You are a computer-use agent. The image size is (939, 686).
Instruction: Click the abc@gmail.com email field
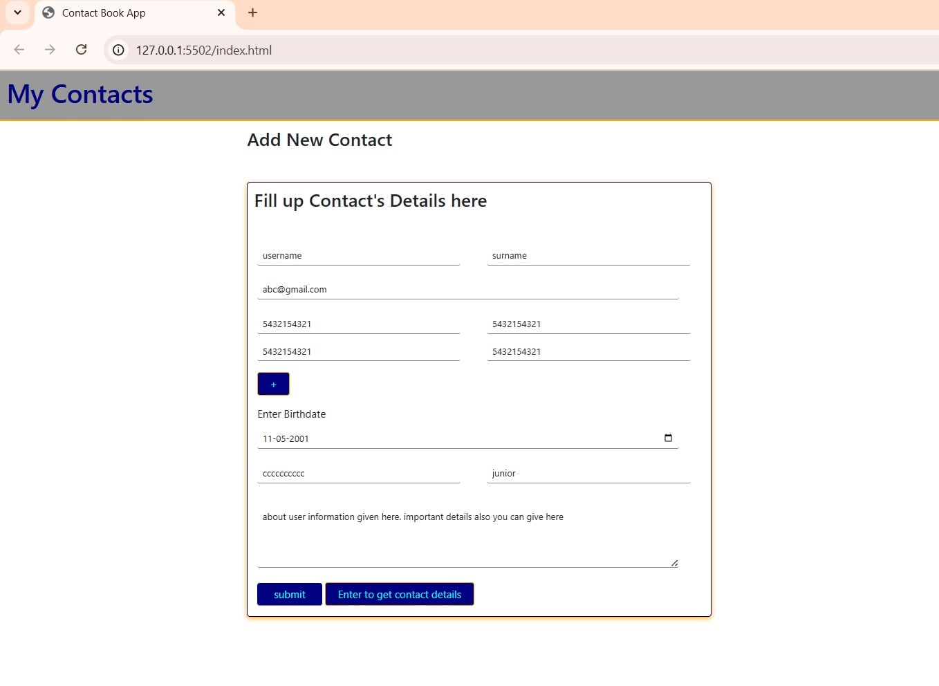(467, 290)
